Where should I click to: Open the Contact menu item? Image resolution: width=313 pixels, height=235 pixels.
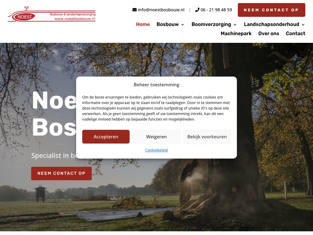[x=296, y=33]
